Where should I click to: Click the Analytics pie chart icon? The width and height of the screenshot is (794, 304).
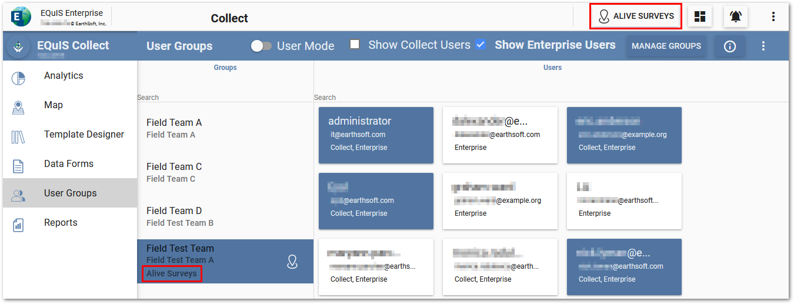(x=18, y=78)
